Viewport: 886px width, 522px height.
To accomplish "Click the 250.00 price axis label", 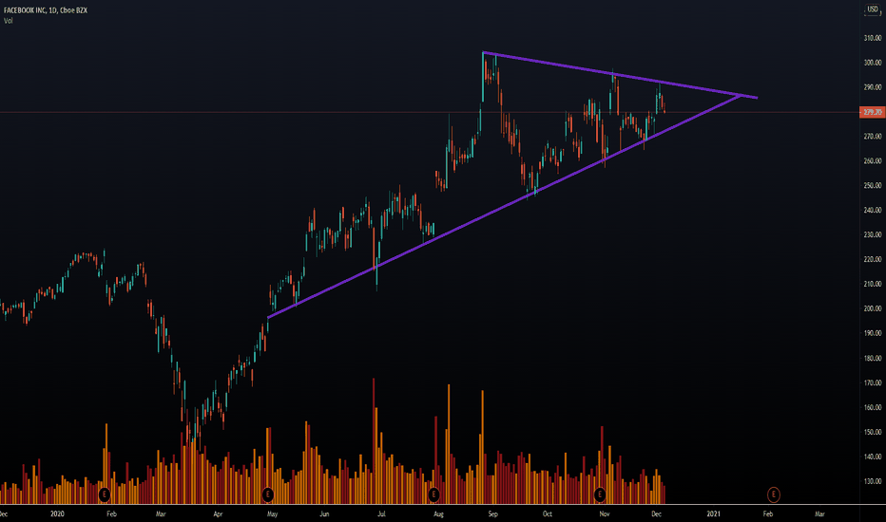I will 873,185.
